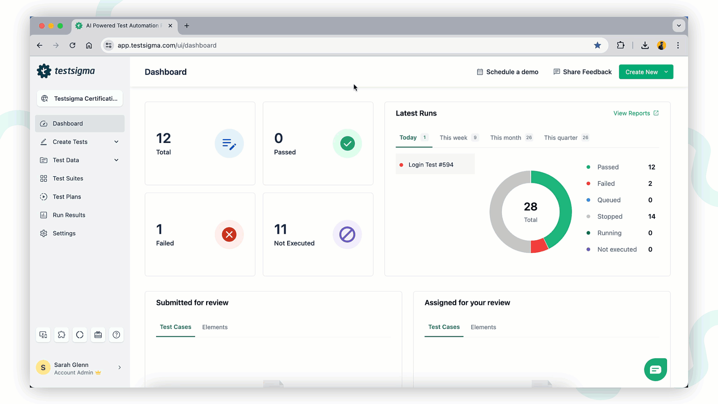Click the 12 Total card

click(x=200, y=144)
